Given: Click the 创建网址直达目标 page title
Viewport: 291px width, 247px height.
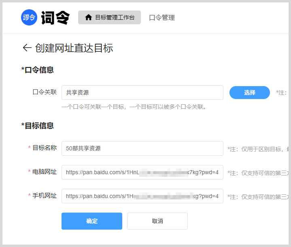Looking at the screenshot, I should click(74, 48).
